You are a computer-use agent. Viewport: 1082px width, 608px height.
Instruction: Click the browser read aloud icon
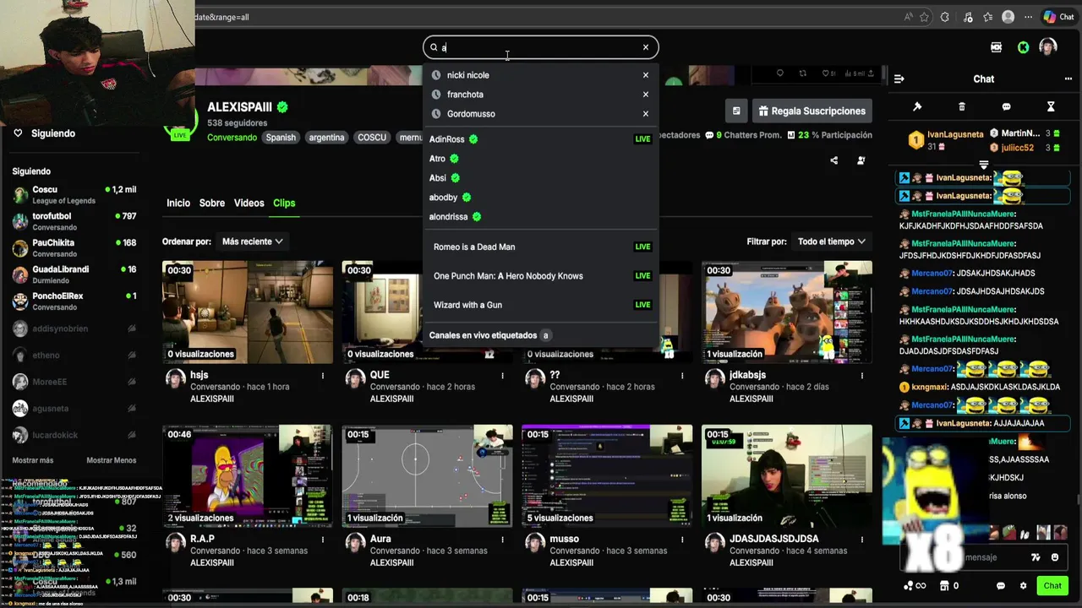click(909, 17)
